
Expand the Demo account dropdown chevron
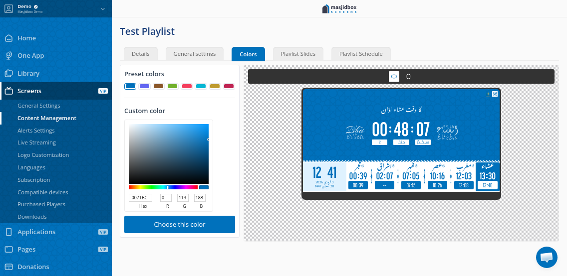pos(103,9)
